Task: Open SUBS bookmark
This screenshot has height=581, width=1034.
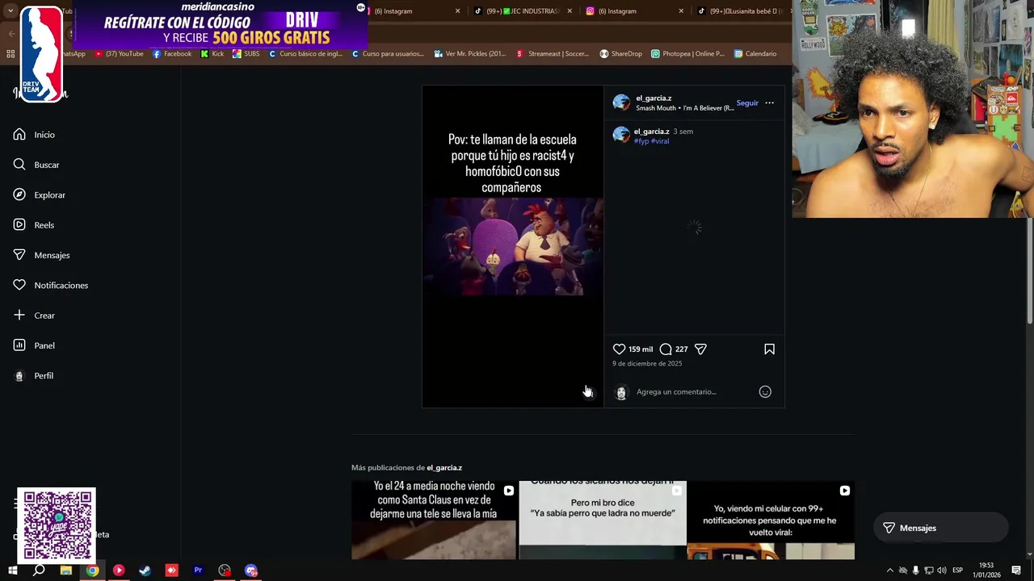Action: click(x=246, y=54)
